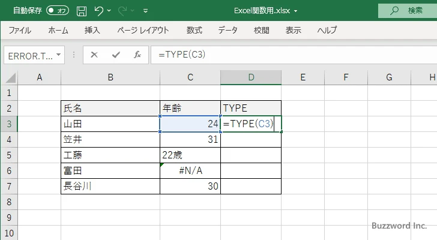Open the 表示 tab
The width and height of the screenshot is (437, 240).
click(x=293, y=30)
